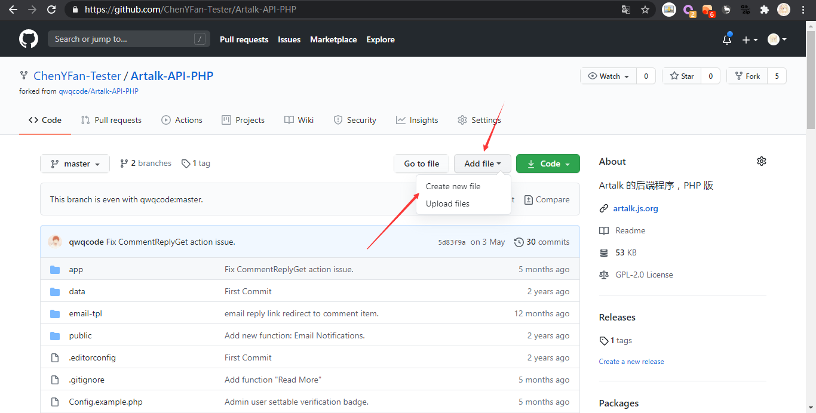816x413 pixels.
Task: Open the Watch dropdown
Action: pos(609,76)
